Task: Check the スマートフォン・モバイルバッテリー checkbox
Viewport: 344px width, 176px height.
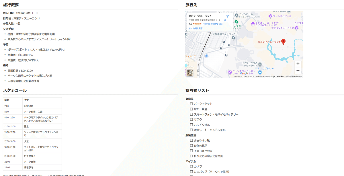Action: (191, 114)
